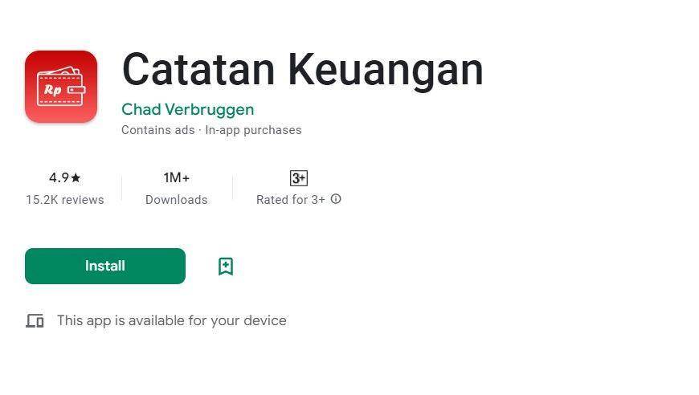Click the 4.9 rating number

pyautogui.click(x=59, y=177)
